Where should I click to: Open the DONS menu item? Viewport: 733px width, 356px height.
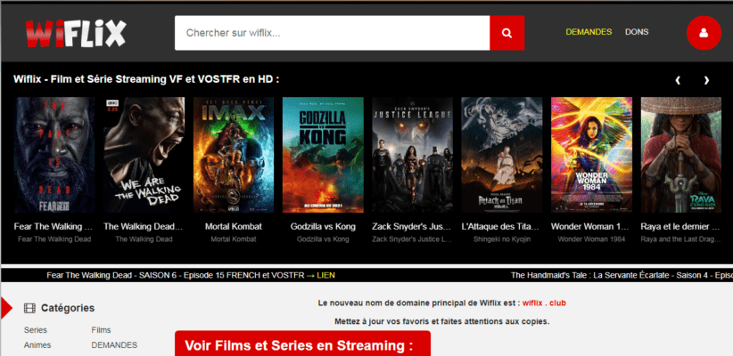[x=637, y=32]
